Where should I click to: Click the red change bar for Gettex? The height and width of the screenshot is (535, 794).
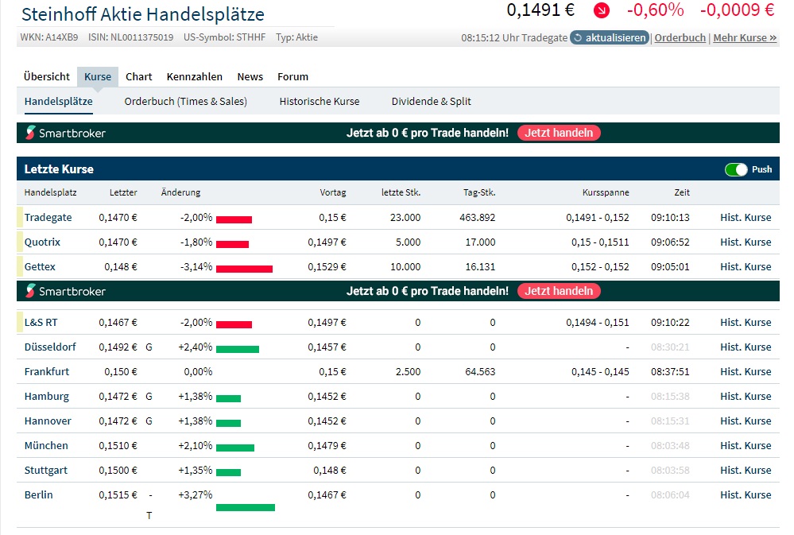pos(244,269)
